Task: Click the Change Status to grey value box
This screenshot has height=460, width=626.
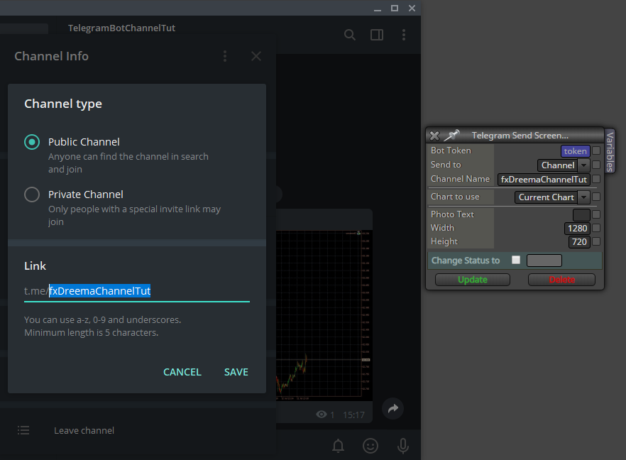Action: (544, 261)
